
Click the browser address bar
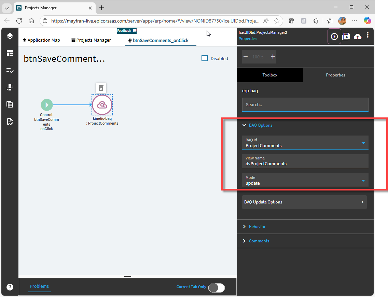click(x=155, y=21)
